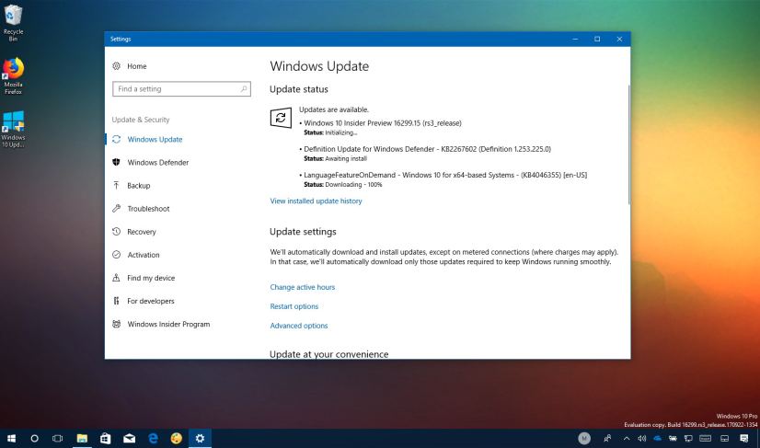
Task: Click the search magnifier icon in Settings
Action: tap(244, 88)
